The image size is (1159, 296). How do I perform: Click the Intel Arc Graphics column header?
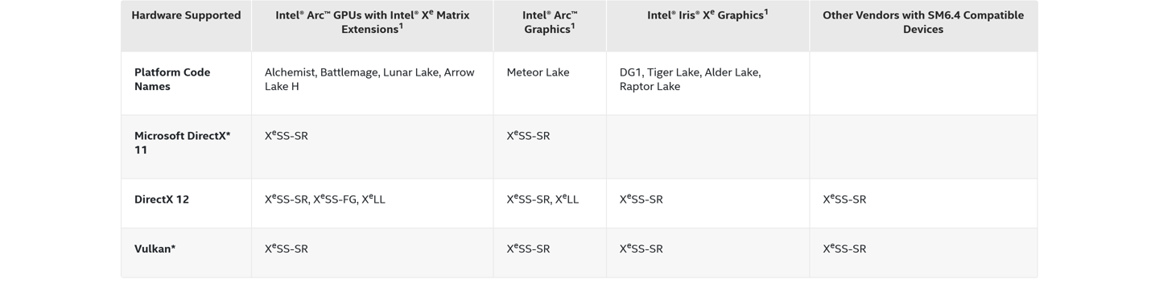pos(550,22)
